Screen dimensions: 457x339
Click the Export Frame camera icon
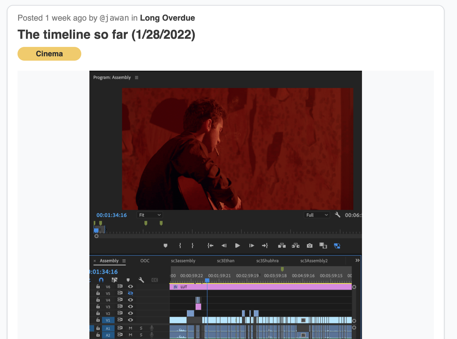tap(309, 246)
